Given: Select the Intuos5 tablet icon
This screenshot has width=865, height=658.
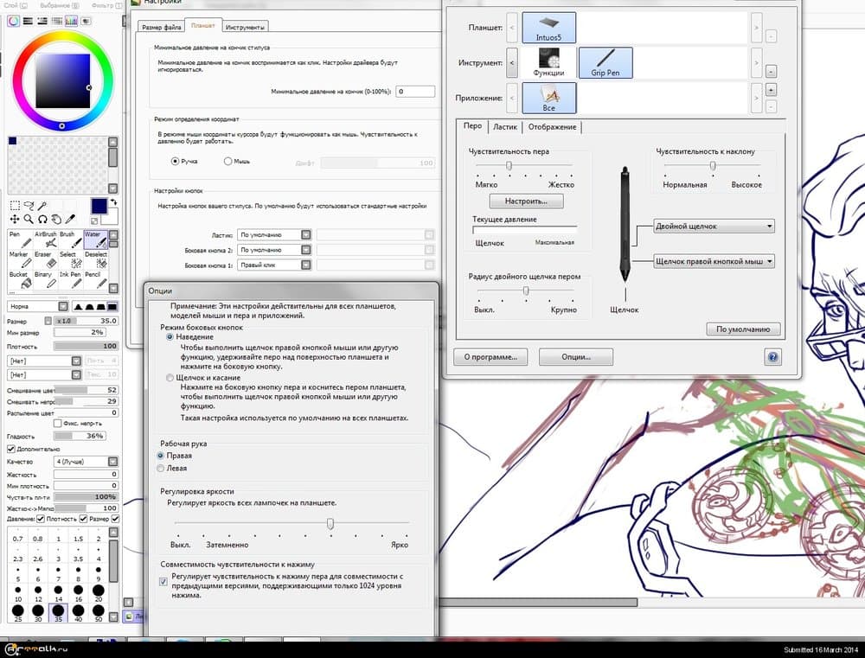Looking at the screenshot, I should point(549,27).
